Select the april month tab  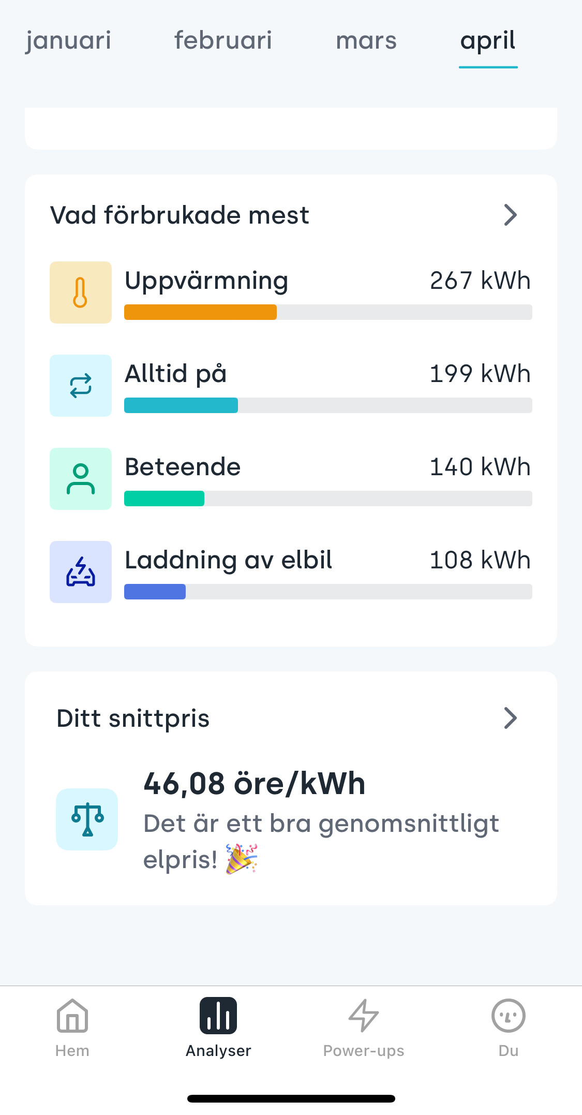[x=488, y=40]
